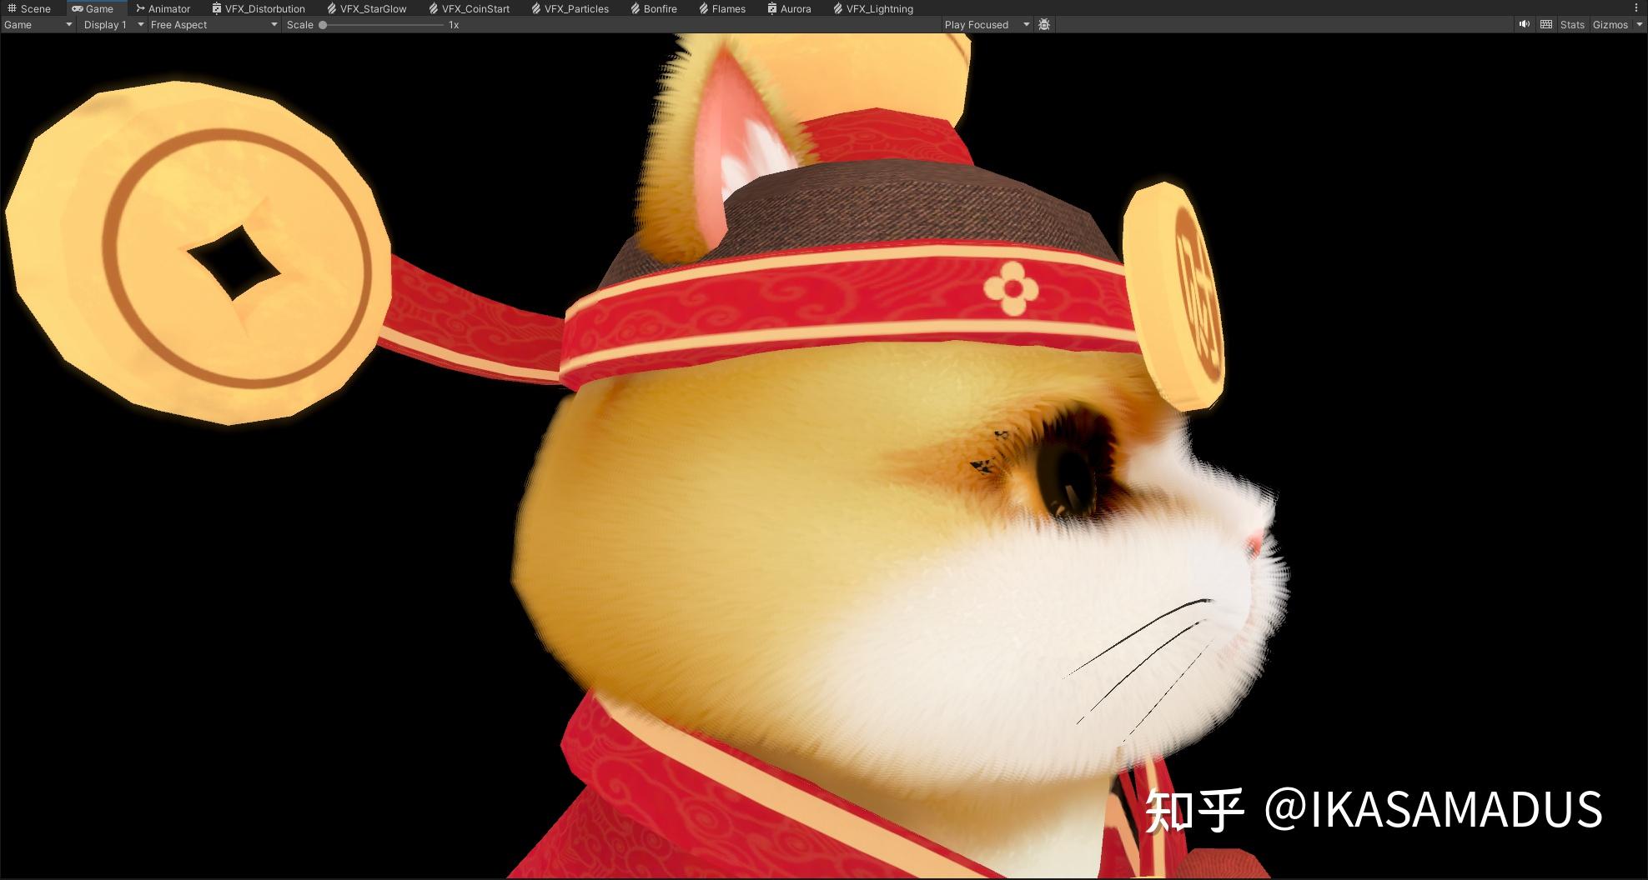The width and height of the screenshot is (1648, 880).
Task: Switch to the Scene tab
Action: point(32,8)
